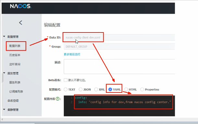Select YAML config format
This screenshot has width=198, height=124.
pos(110,90)
